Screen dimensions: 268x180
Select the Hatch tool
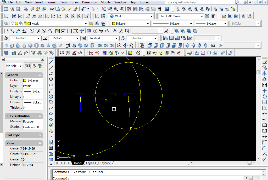pos(51,142)
